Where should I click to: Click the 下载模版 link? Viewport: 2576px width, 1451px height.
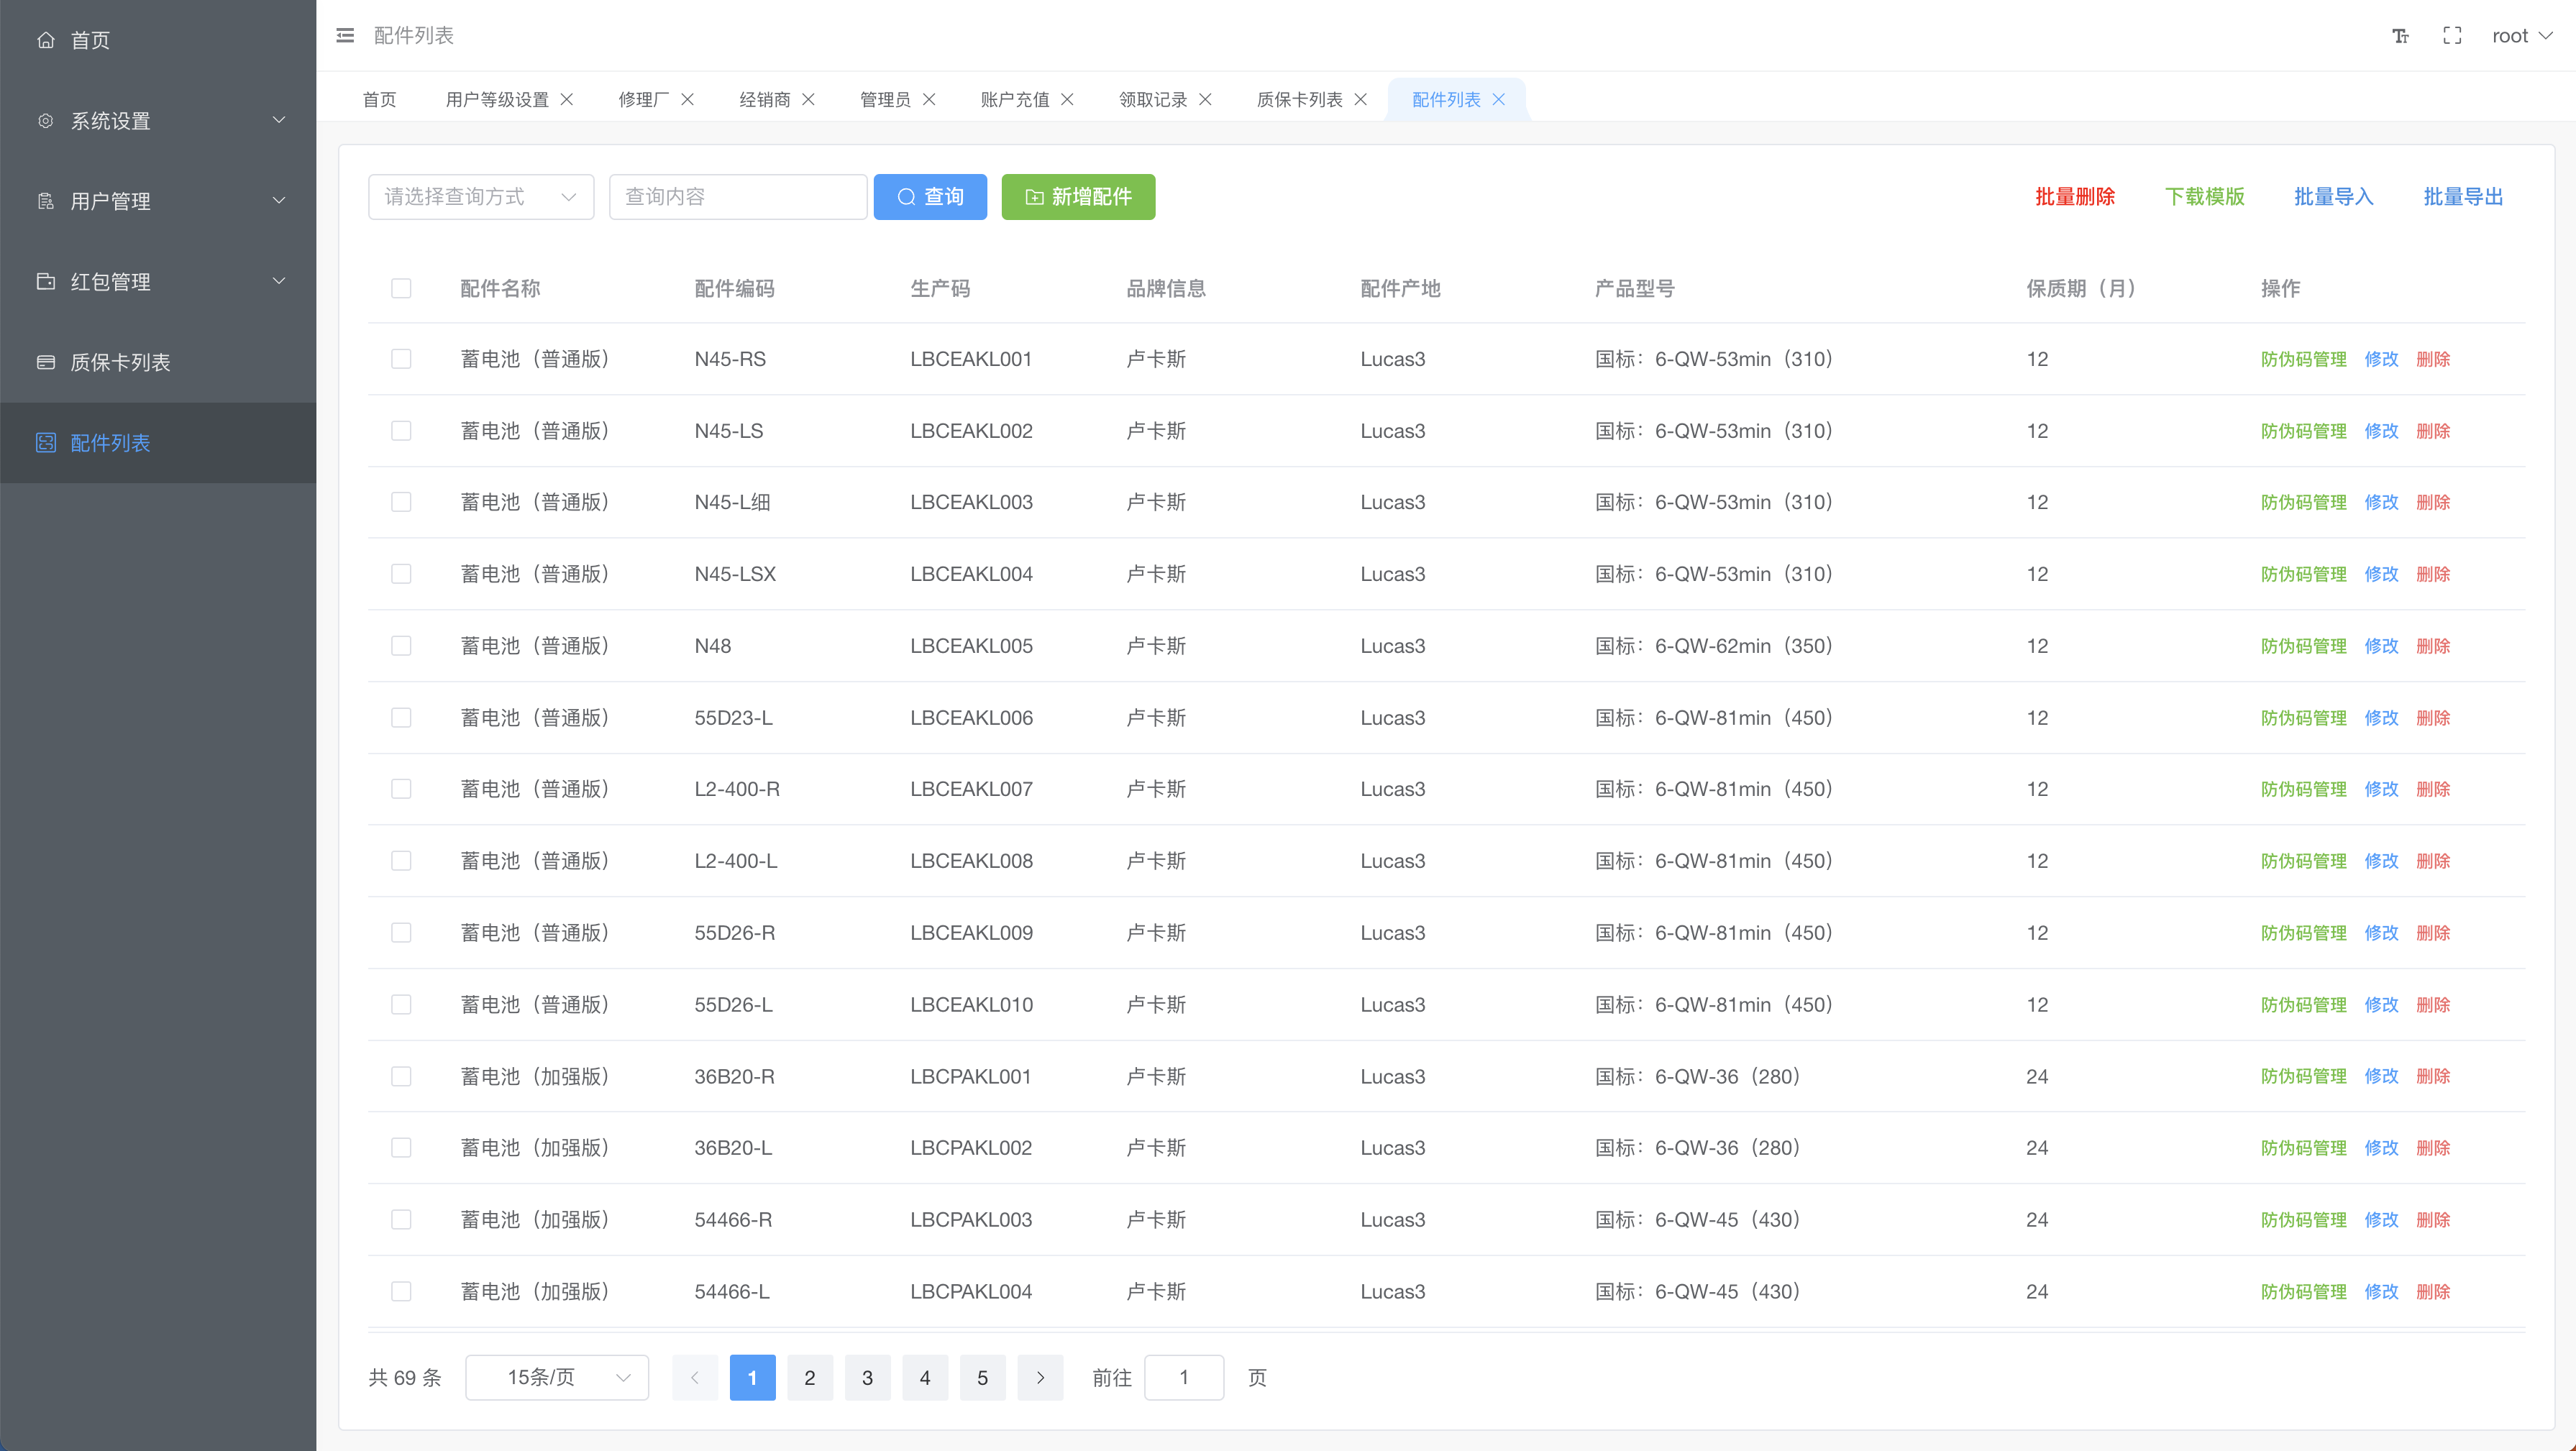tap(2205, 197)
